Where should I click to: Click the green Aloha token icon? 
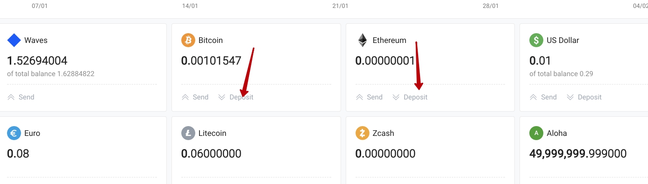[x=536, y=133]
